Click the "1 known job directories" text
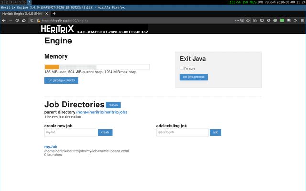Viewport: 306px width, 191px height. point(63,117)
